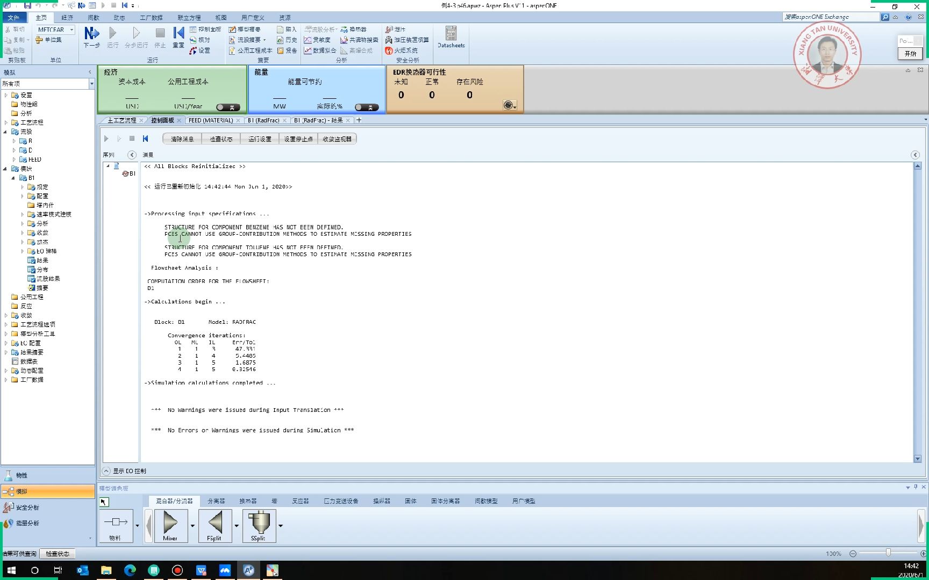Expand the 设置 folder in tree
The width and height of the screenshot is (929, 580).
[x=6, y=95]
